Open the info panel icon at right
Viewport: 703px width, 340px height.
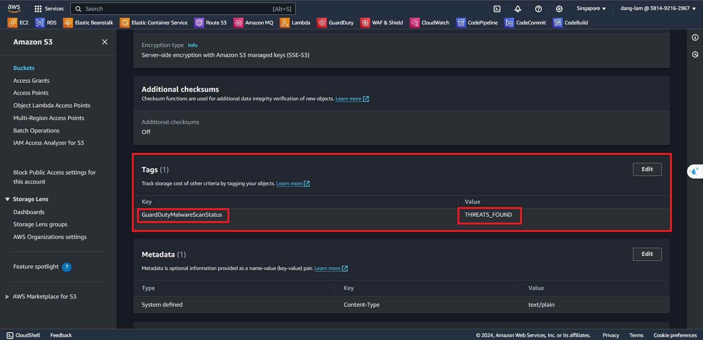(x=695, y=37)
